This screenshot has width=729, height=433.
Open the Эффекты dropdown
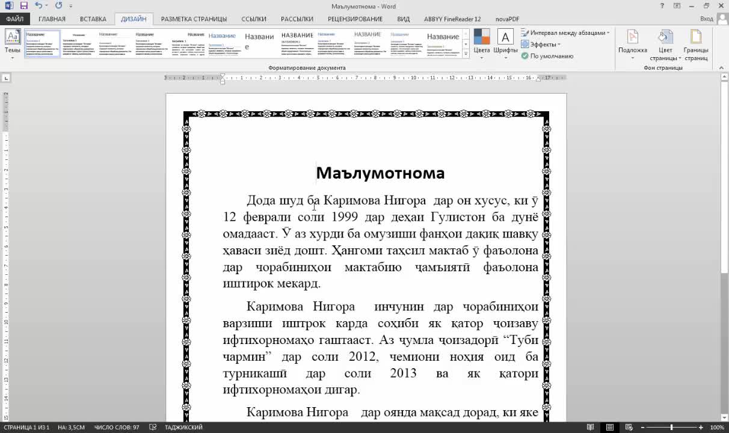click(541, 45)
